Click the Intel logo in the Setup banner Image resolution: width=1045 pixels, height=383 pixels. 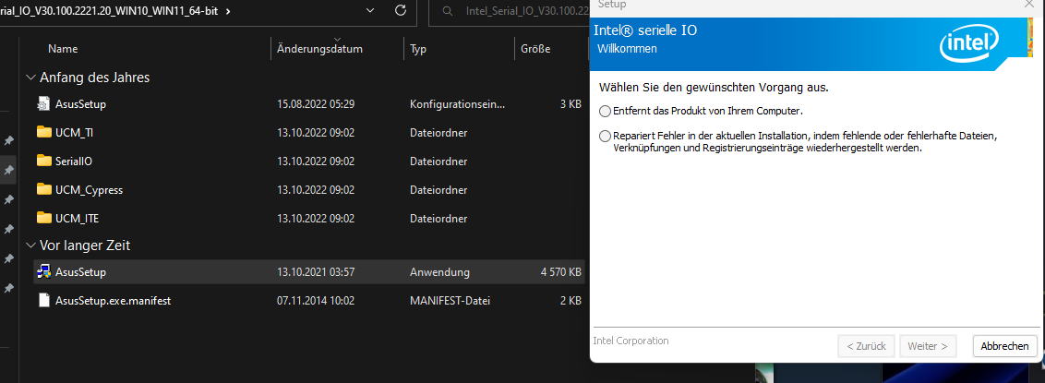[x=969, y=44]
